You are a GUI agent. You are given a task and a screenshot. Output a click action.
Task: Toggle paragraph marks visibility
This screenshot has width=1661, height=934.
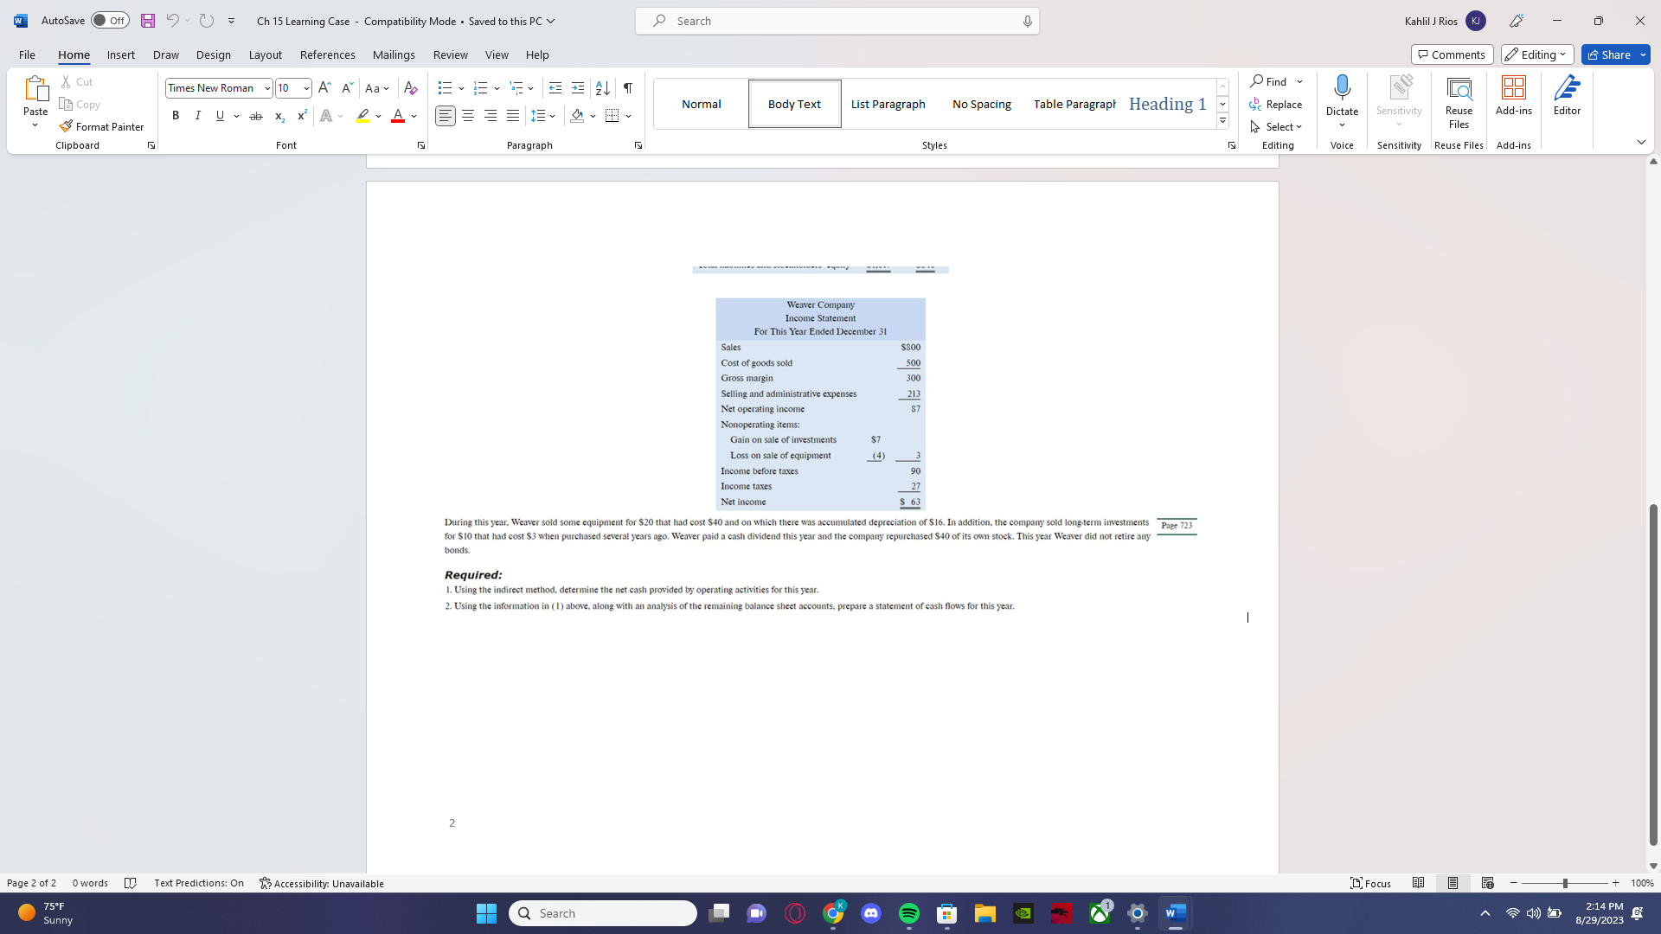coord(627,87)
